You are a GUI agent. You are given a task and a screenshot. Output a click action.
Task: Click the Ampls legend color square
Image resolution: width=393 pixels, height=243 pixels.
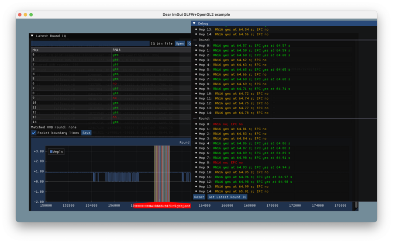(x=51, y=152)
